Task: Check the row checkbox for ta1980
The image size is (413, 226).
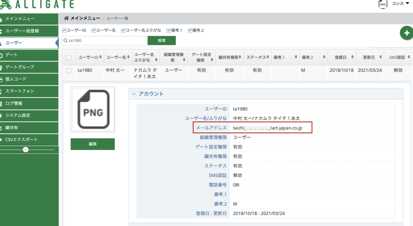Action: pyautogui.click(x=69, y=71)
